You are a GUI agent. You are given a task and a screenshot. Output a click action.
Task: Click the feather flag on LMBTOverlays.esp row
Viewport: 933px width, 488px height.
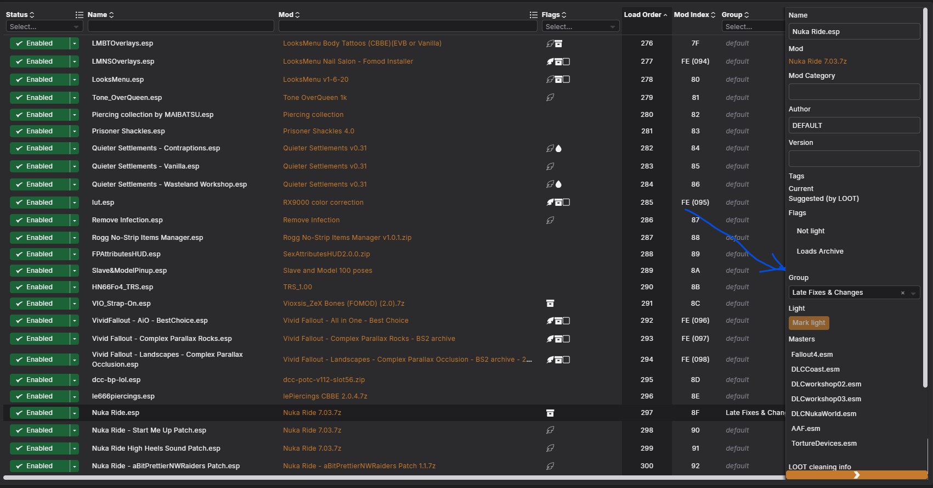[x=550, y=43]
